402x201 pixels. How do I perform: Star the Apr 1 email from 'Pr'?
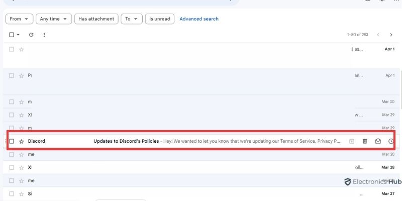(x=22, y=76)
